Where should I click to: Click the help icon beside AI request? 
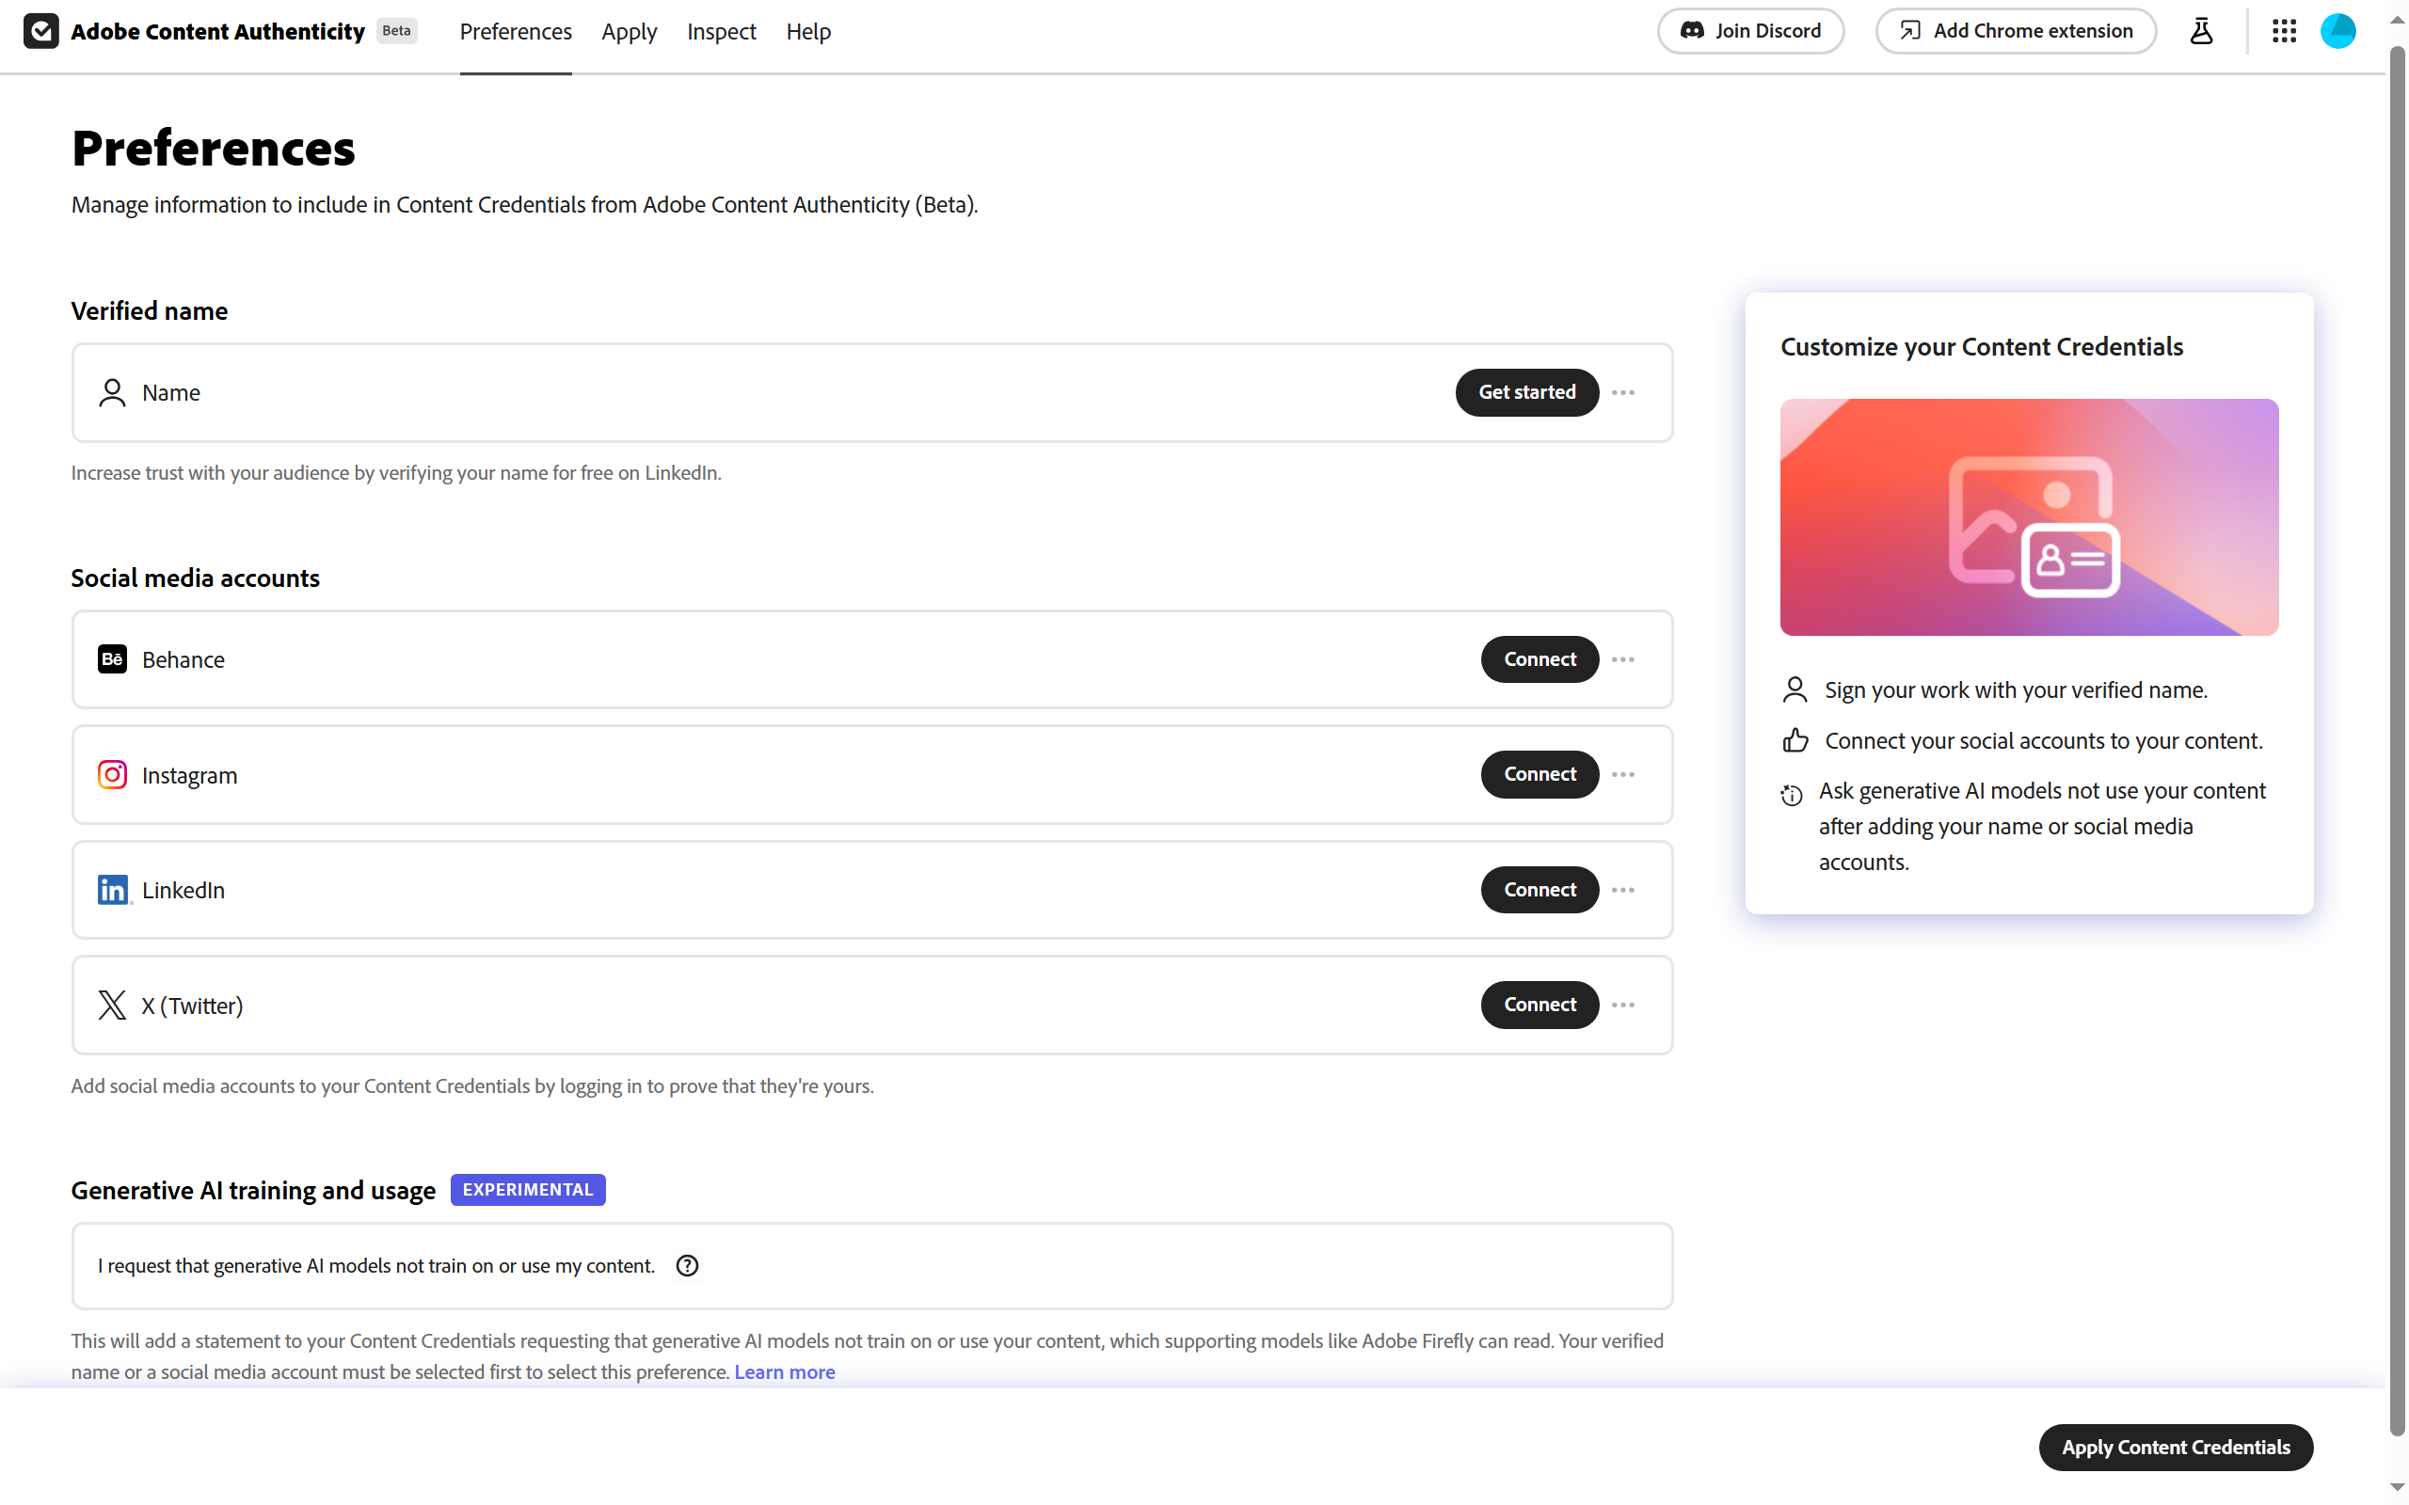[x=687, y=1265]
